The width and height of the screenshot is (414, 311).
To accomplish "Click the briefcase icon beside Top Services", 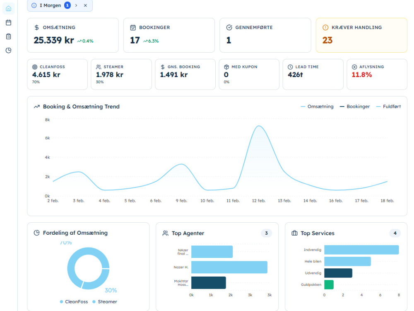I will point(294,233).
